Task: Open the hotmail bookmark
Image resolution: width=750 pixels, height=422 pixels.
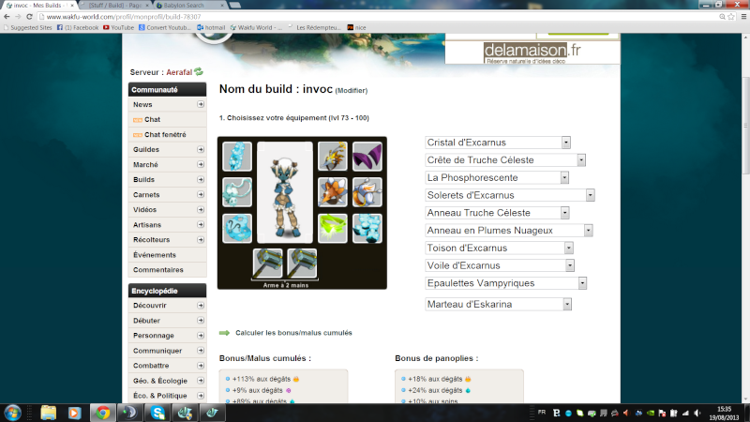Action: (x=211, y=28)
